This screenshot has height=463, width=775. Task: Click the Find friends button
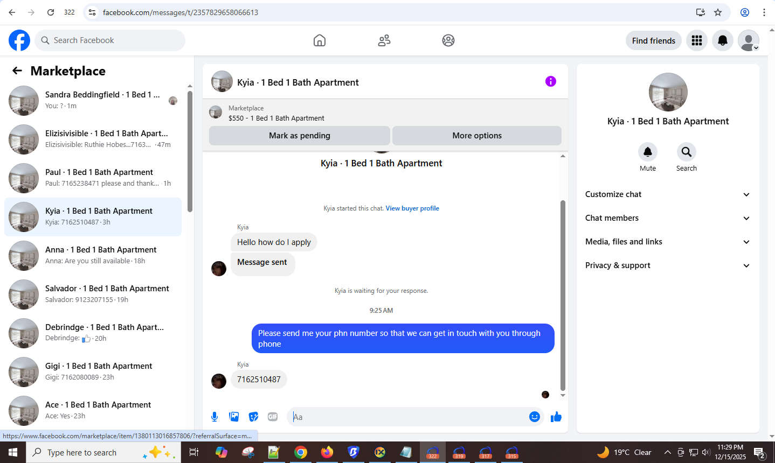pyautogui.click(x=654, y=40)
